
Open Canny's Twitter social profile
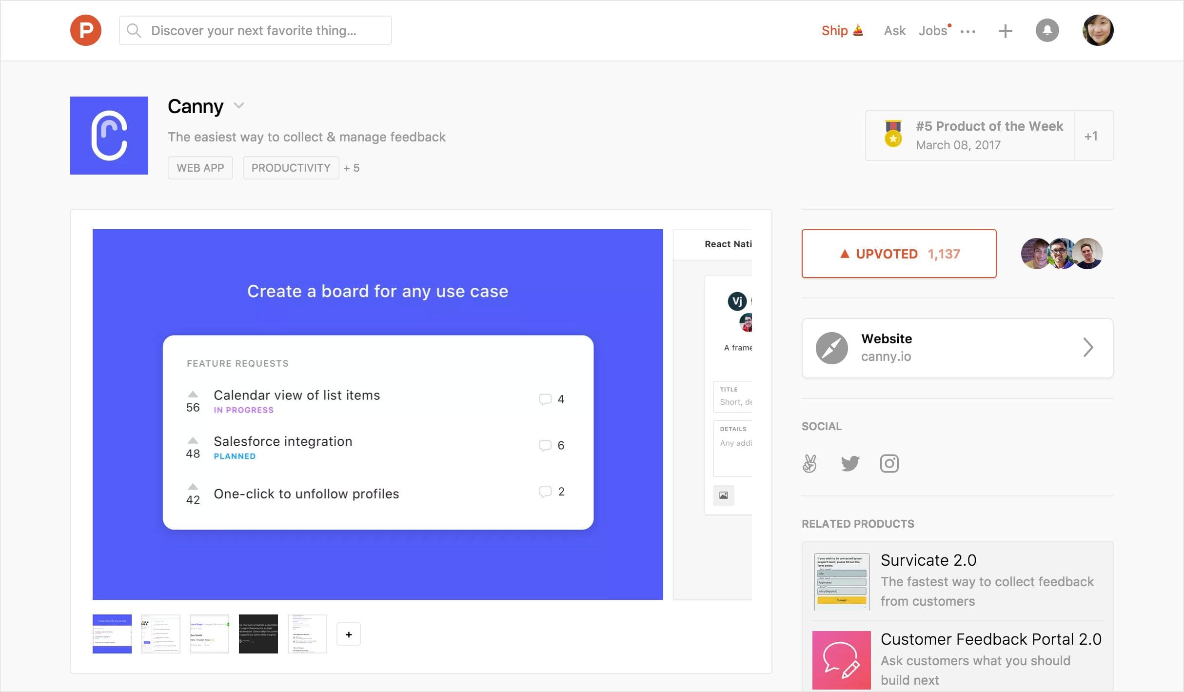tap(849, 463)
